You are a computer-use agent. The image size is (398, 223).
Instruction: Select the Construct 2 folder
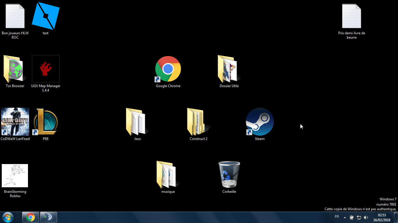click(x=198, y=122)
